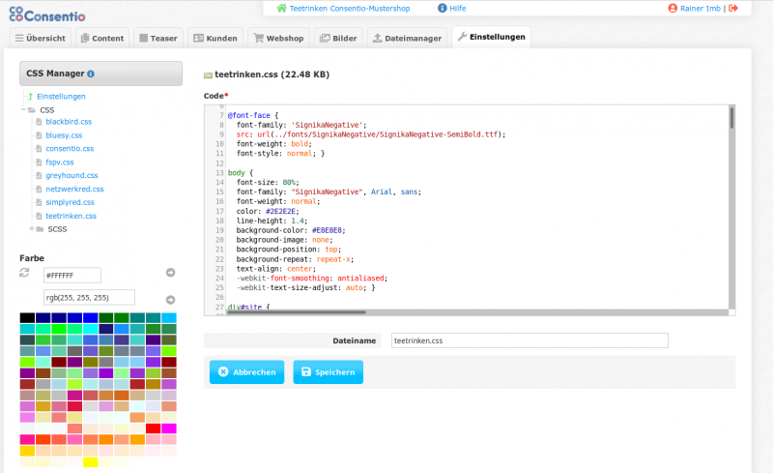
Task: Pick the black swatch in the color palette
Action: (27, 318)
